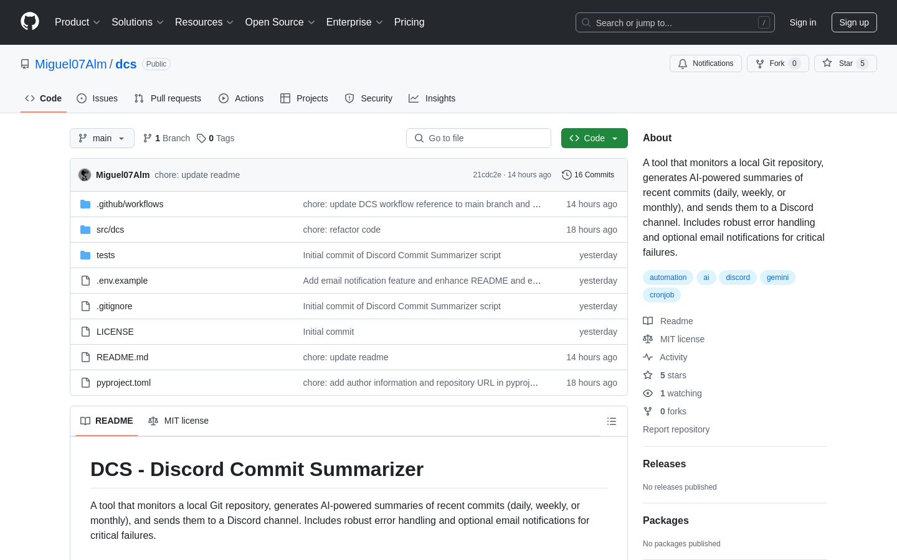Viewport: 897px width, 560px height.
Task: Select the MIT license tab above the README
Action: (x=178, y=421)
